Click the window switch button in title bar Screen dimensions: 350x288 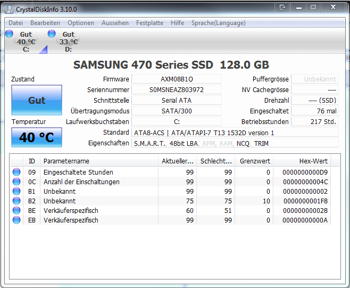click(x=282, y=7)
